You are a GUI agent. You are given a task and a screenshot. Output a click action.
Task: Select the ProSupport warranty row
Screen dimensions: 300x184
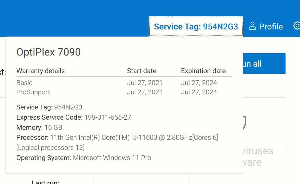point(33,92)
